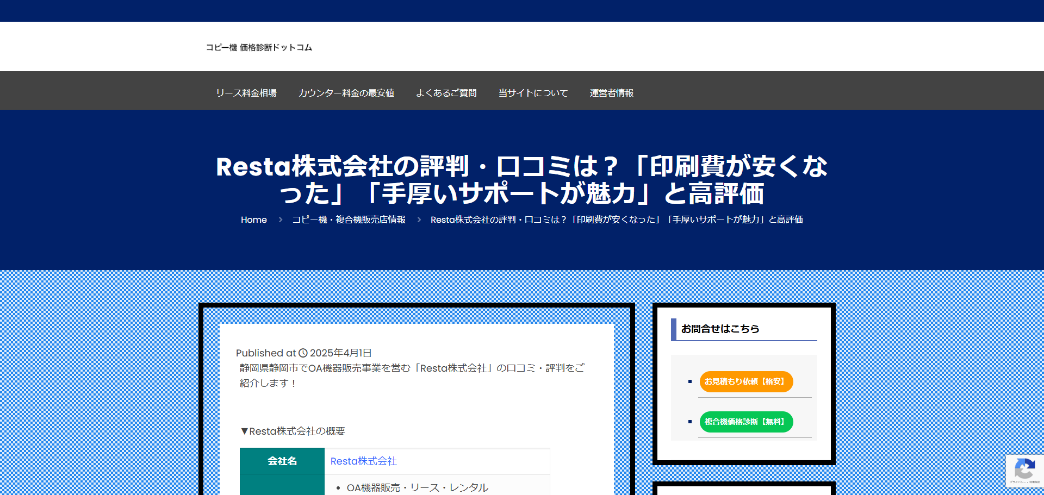Screen dimensions: 1044x495
Task: Click the chevron after the Home breadcrumb
Action: [x=280, y=220]
